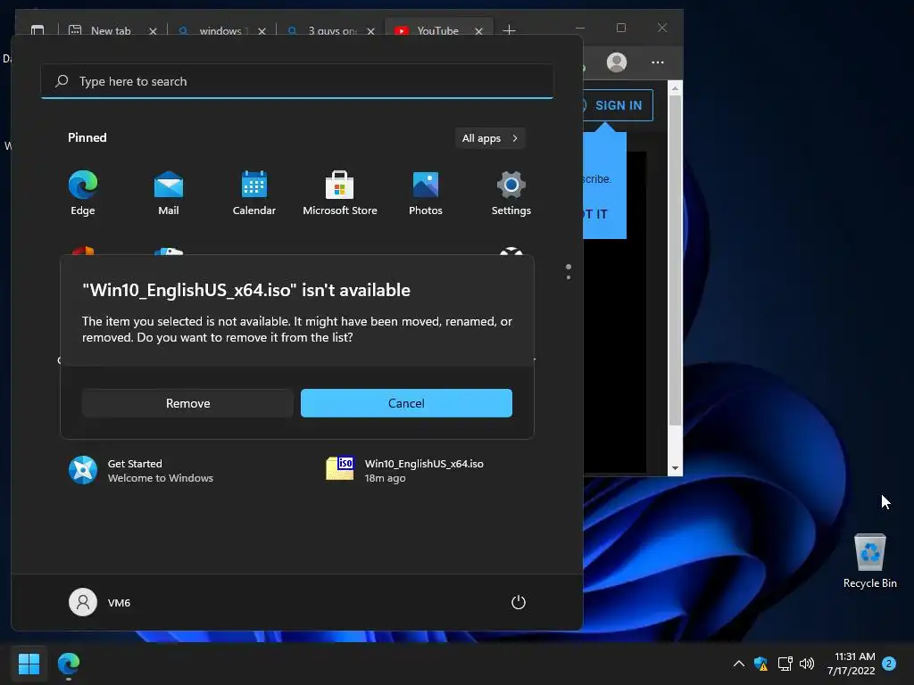
Task: Open the Edge profile avatar
Action: 617,62
